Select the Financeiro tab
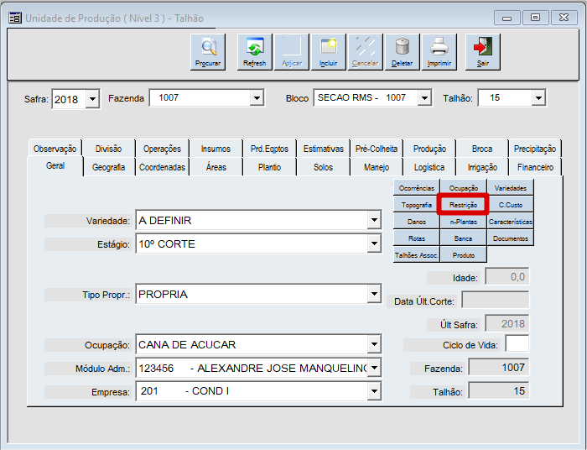Viewport: 587px width, 450px height. coord(535,167)
